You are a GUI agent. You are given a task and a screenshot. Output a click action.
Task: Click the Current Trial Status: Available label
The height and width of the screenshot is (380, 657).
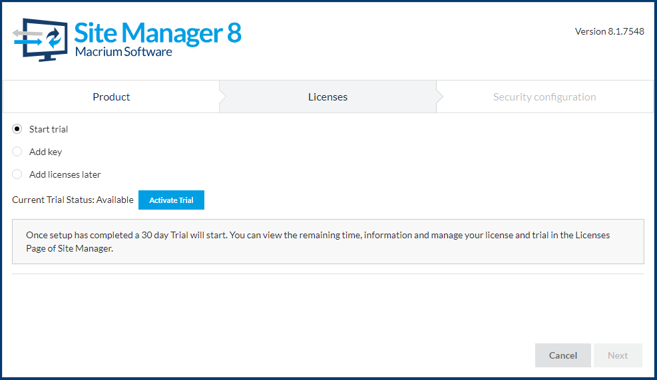click(x=73, y=200)
